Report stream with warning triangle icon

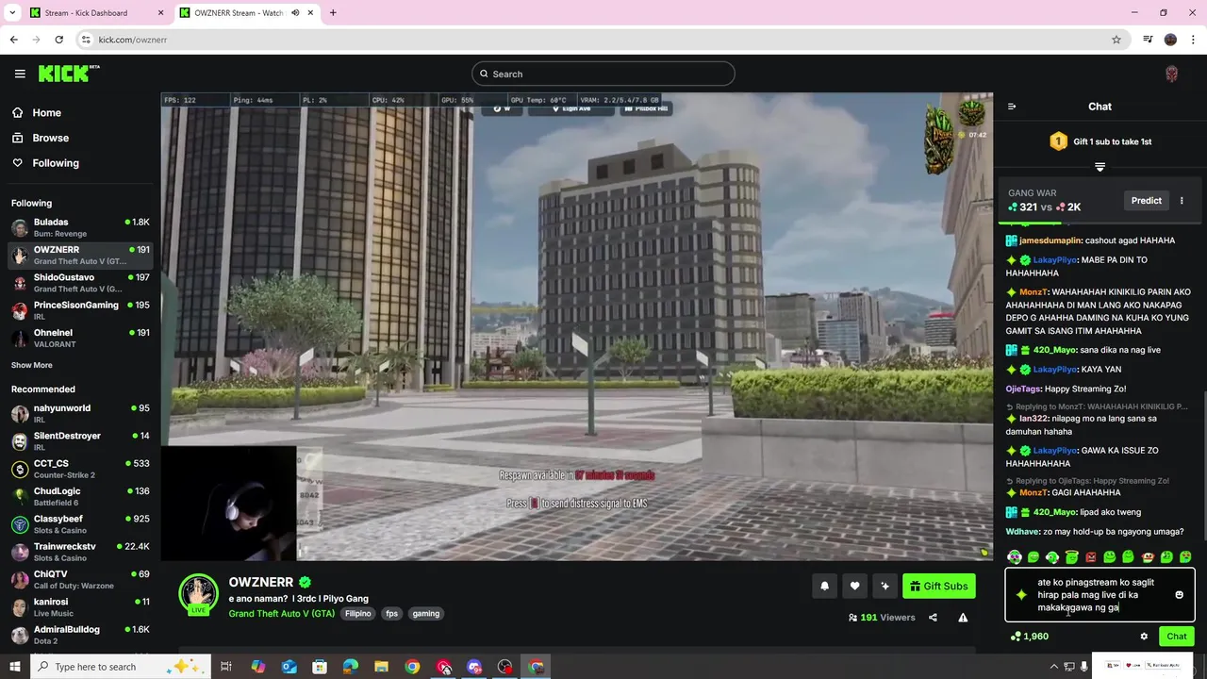pos(963,618)
